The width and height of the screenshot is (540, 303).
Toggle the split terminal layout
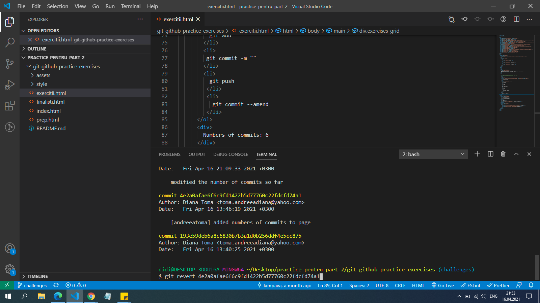click(x=490, y=154)
